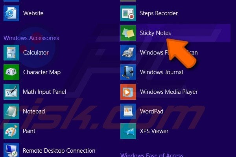Choose the Notepad label in the list

(34, 111)
